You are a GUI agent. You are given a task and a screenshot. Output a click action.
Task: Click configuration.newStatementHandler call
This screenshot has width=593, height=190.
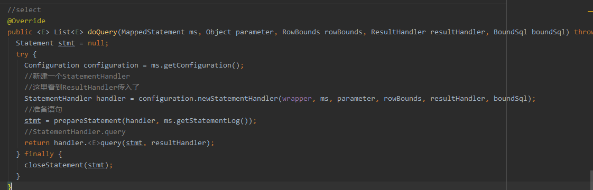coord(208,99)
